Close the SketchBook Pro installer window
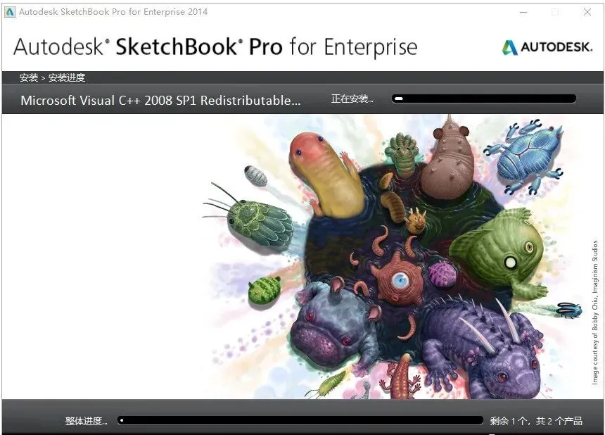Viewport: 605px width, 435px height. 587,12
